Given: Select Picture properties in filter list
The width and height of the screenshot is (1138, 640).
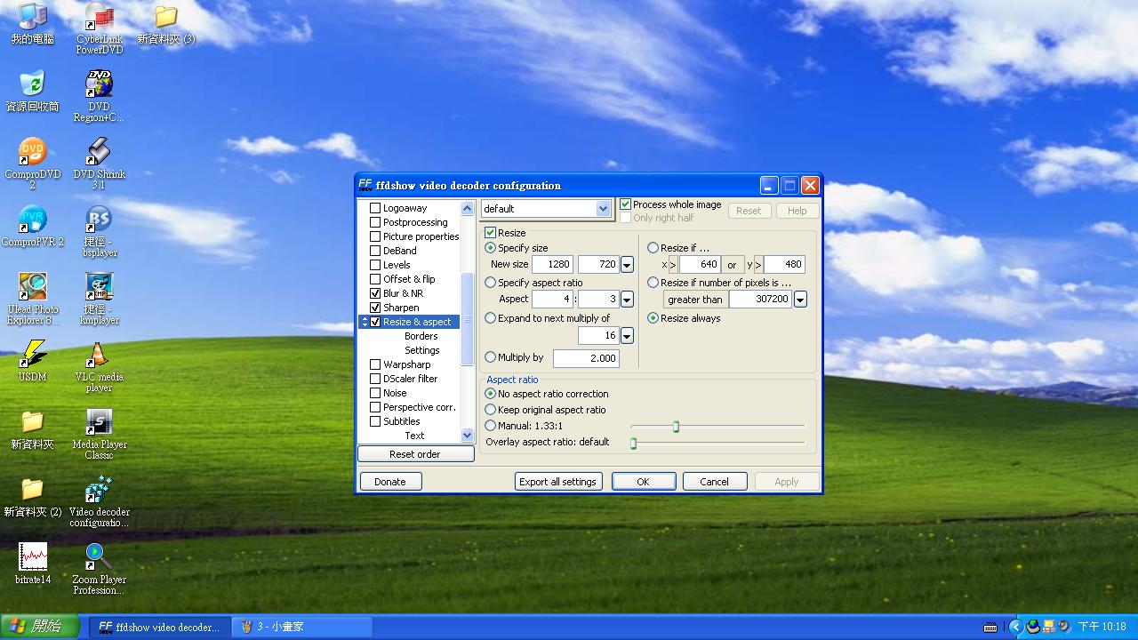Looking at the screenshot, I should (421, 236).
